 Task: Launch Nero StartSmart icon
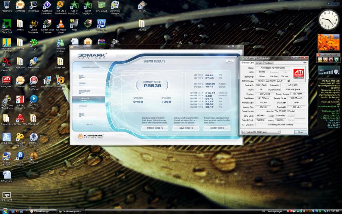(x=34, y=83)
